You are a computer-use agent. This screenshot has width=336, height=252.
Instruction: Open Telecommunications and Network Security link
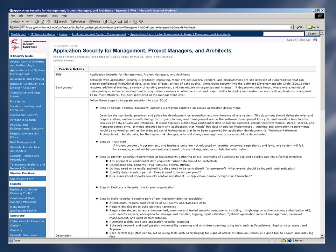(x=27, y=167)
